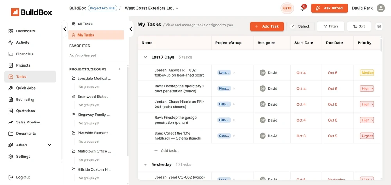Click Oct 5 due date of holdback task

tap(333, 136)
